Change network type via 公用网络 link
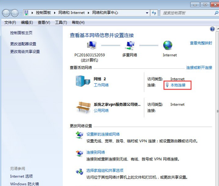This screenshot has width=219, height=186. pyautogui.click(x=101, y=111)
